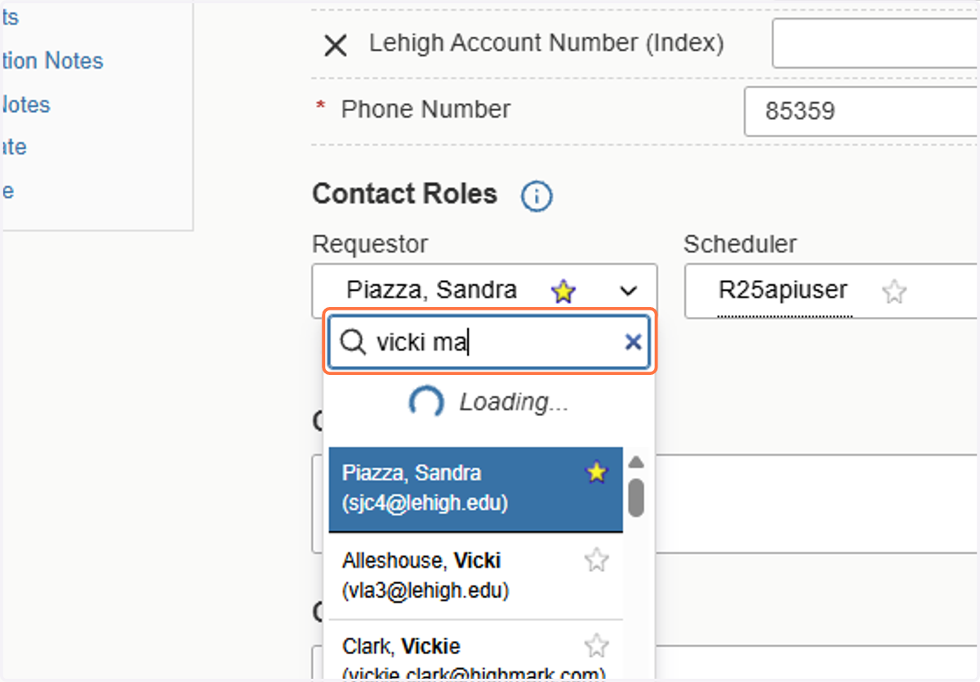The height and width of the screenshot is (682, 980).
Task: Select Clark, Vickie from results
Action: pos(475,651)
